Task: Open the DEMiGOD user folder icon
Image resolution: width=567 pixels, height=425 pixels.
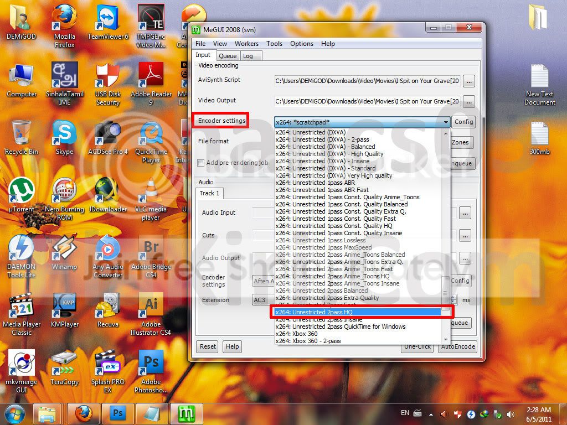Action: (x=21, y=22)
